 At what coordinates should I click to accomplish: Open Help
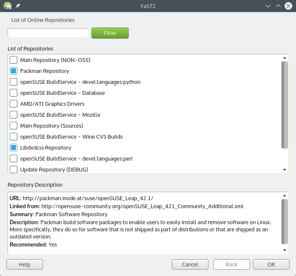click(x=24, y=264)
